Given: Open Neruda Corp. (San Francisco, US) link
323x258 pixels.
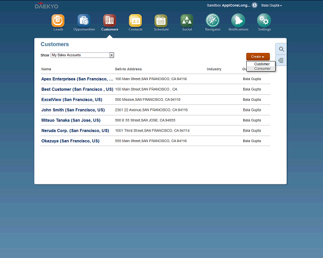Looking at the screenshot, I should [75, 131].
